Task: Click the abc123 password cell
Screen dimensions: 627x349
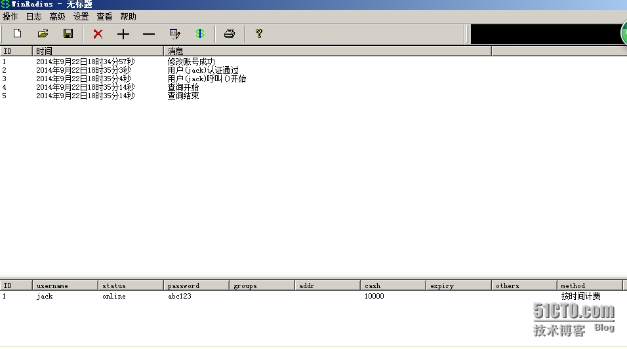Action: [x=180, y=297]
